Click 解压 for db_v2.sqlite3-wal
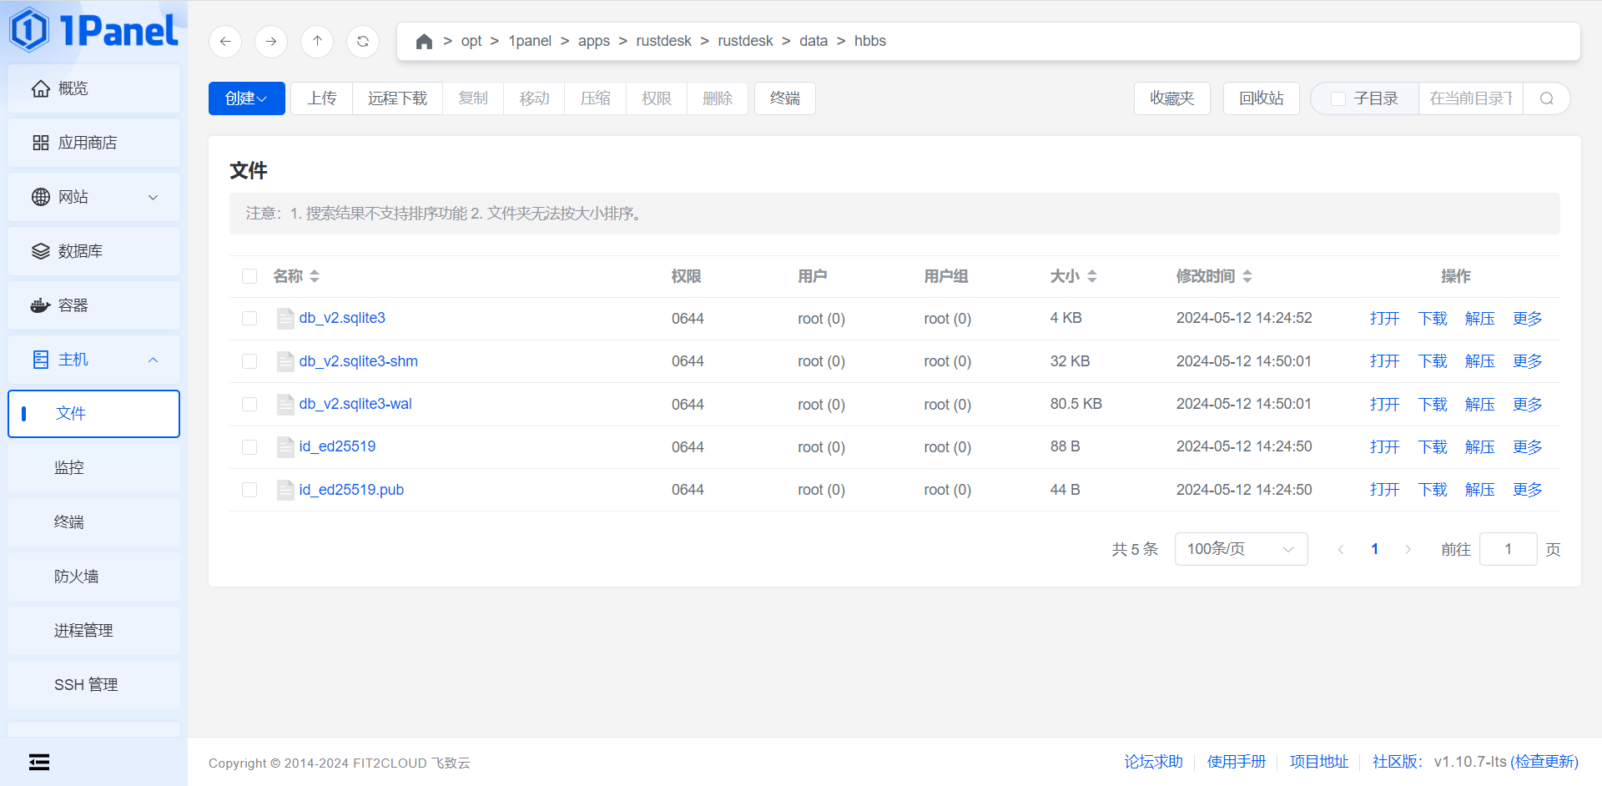The width and height of the screenshot is (1602, 786). [1480, 405]
